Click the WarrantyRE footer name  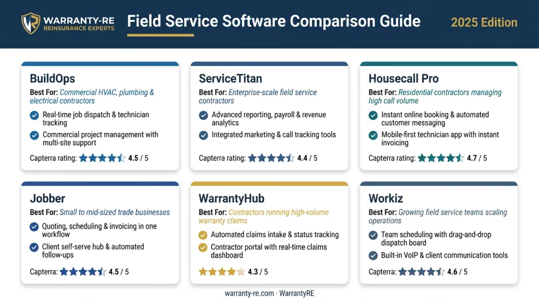click(296, 294)
